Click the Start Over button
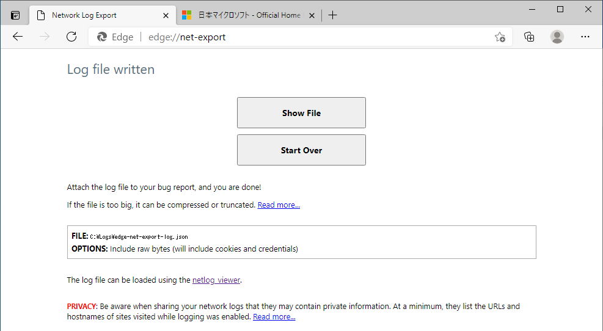 click(301, 150)
